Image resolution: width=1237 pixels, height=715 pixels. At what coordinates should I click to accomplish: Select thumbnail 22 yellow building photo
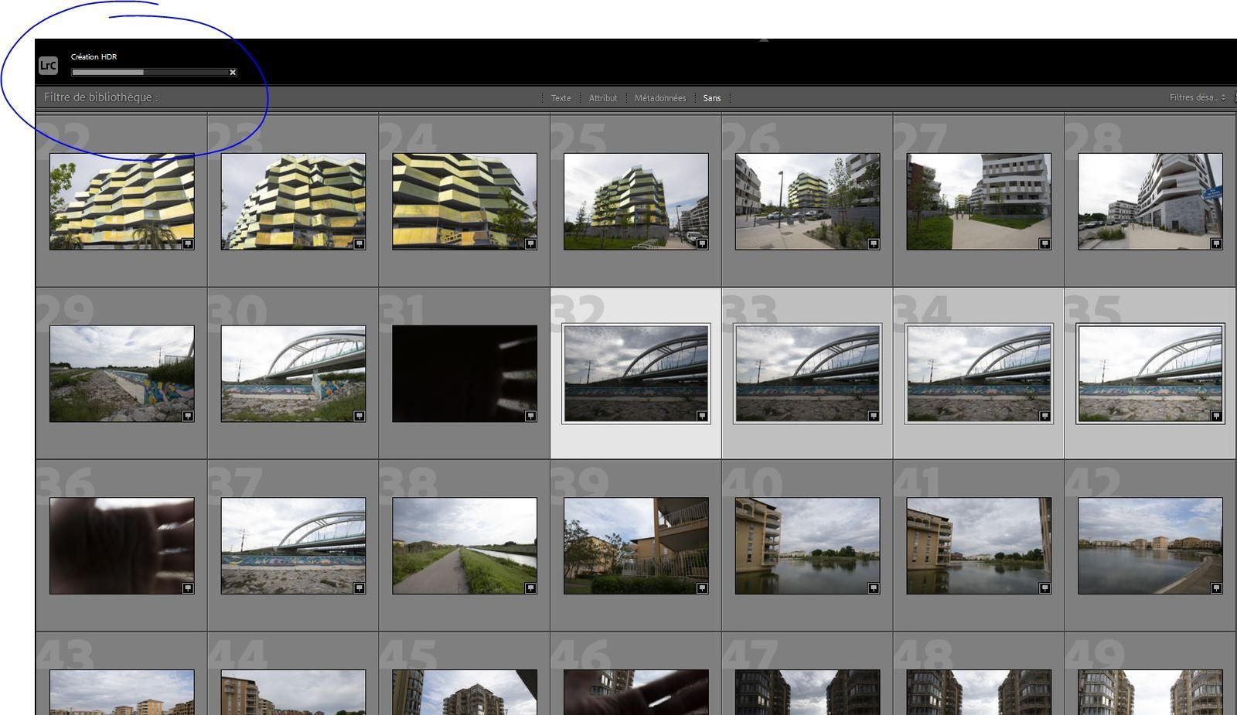(x=122, y=202)
